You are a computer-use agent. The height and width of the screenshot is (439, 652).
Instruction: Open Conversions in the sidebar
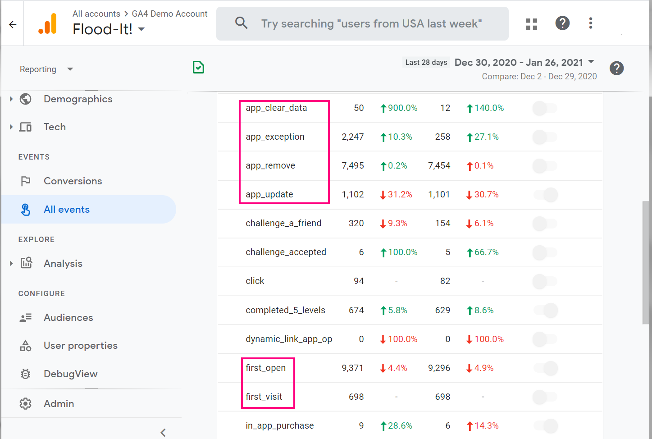point(73,181)
